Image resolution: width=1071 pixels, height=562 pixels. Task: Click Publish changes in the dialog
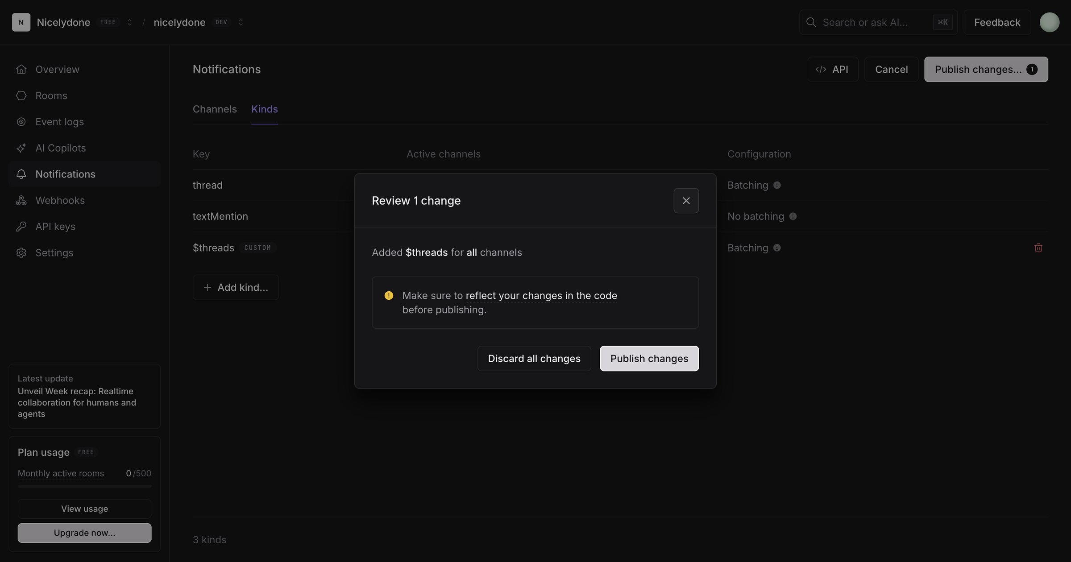click(x=649, y=359)
